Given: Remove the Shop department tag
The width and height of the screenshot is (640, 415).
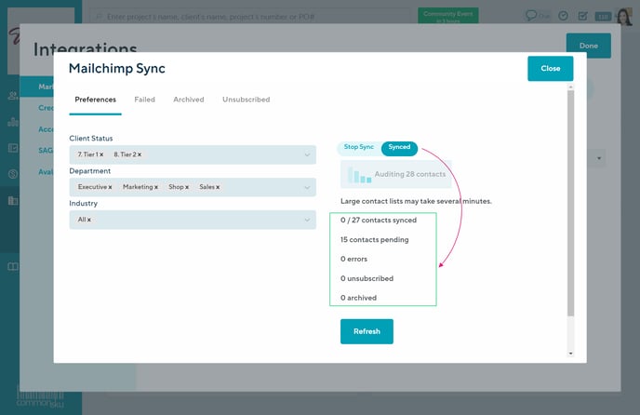Looking at the screenshot, I should click(x=187, y=187).
